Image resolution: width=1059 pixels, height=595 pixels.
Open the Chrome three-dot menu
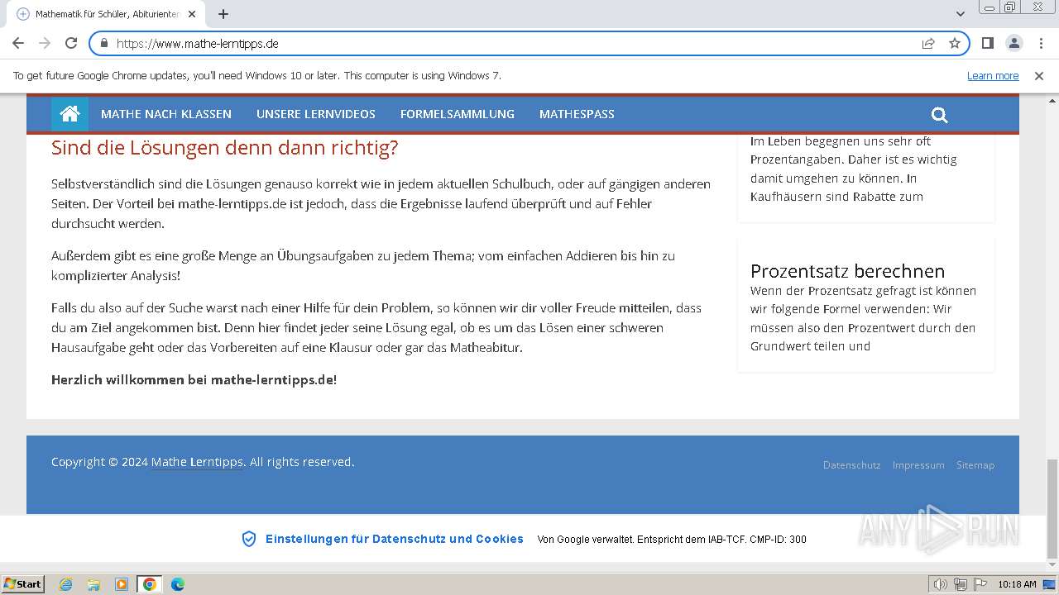point(1040,44)
